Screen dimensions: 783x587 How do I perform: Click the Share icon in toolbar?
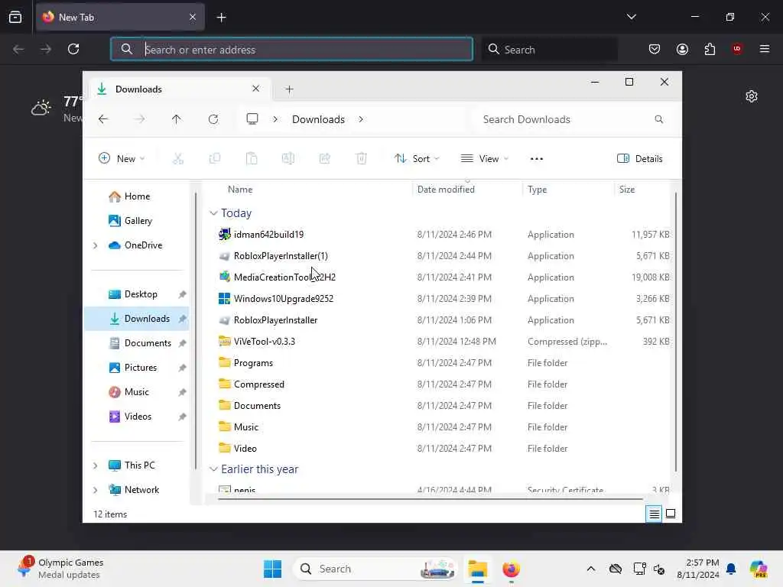click(x=324, y=159)
